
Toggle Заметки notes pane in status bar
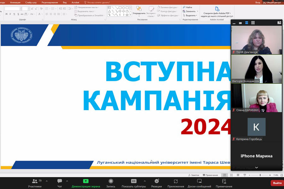pyautogui.click(x=194, y=175)
